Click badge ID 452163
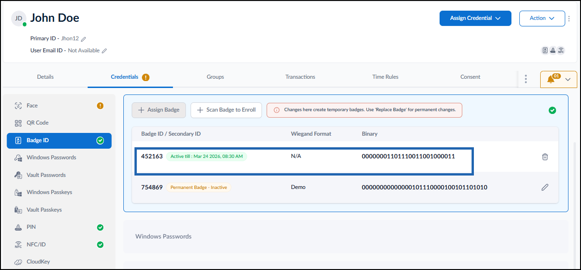Image resolution: width=581 pixels, height=270 pixels. pyautogui.click(x=152, y=157)
